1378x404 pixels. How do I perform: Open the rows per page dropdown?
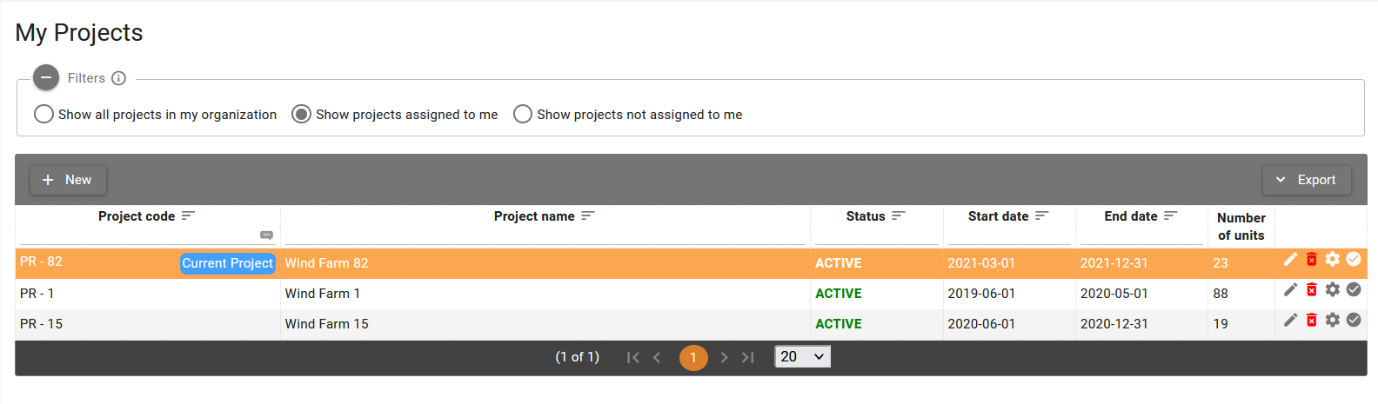pos(802,356)
